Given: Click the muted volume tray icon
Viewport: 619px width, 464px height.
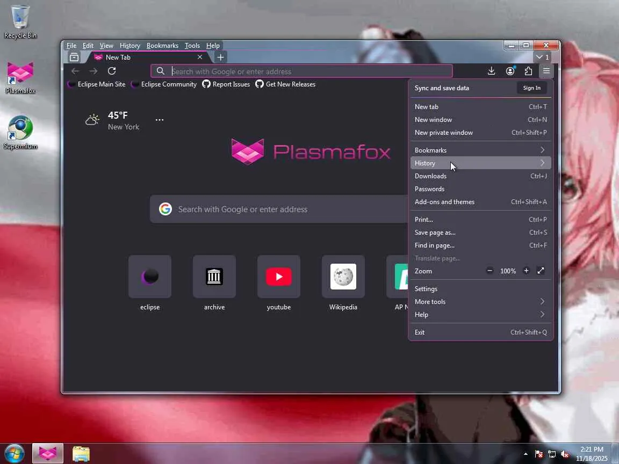Looking at the screenshot, I should 565,454.
